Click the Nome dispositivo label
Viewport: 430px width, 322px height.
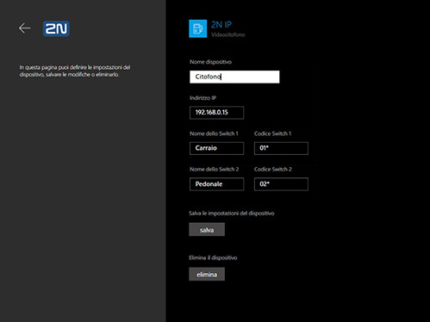pos(210,62)
